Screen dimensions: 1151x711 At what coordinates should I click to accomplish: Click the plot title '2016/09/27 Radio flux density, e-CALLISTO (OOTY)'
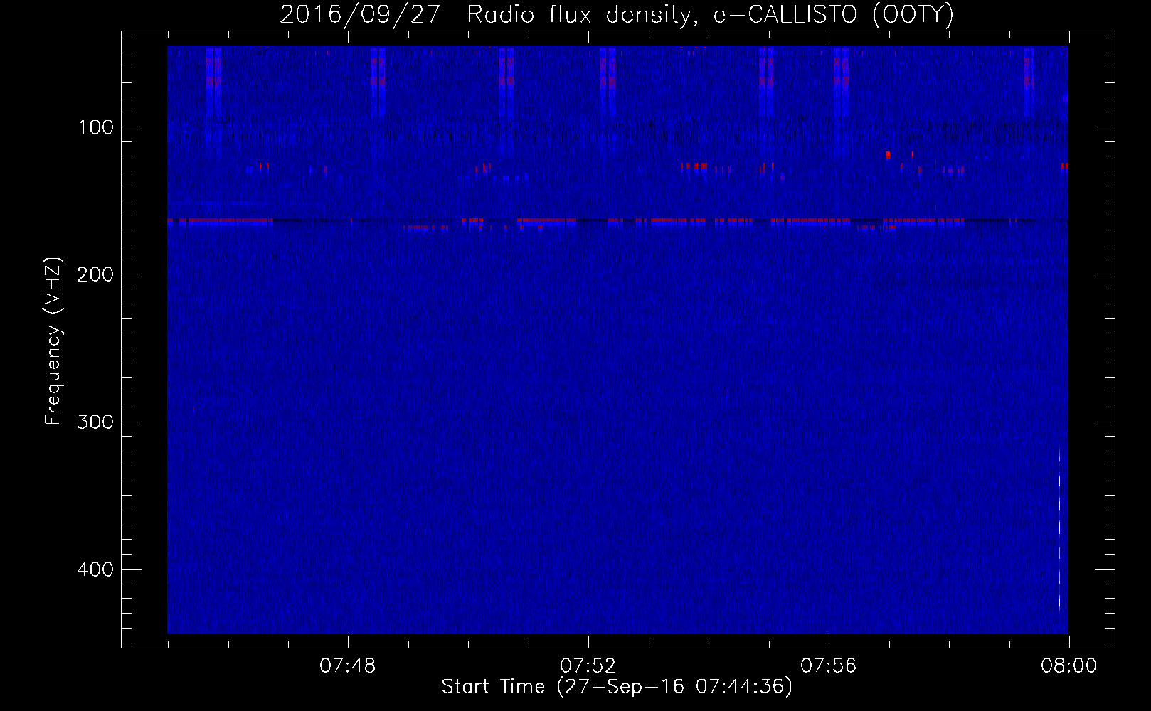point(617,15)
